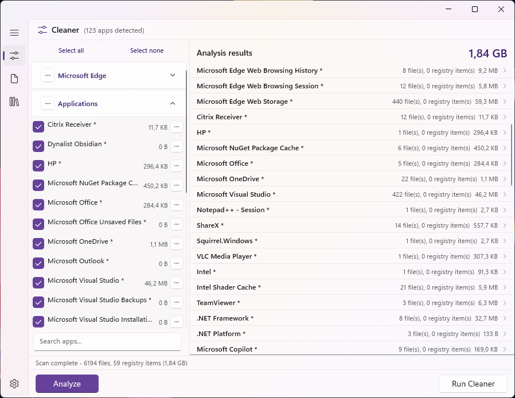Expand Microsoft Edge Web Browsing History result

[505, 71]
